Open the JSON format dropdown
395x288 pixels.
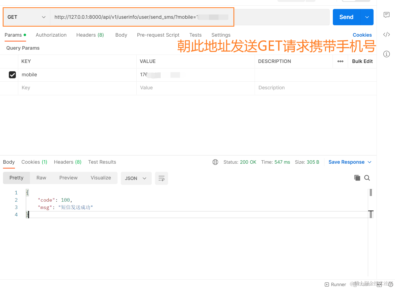[x=136, y=178]
